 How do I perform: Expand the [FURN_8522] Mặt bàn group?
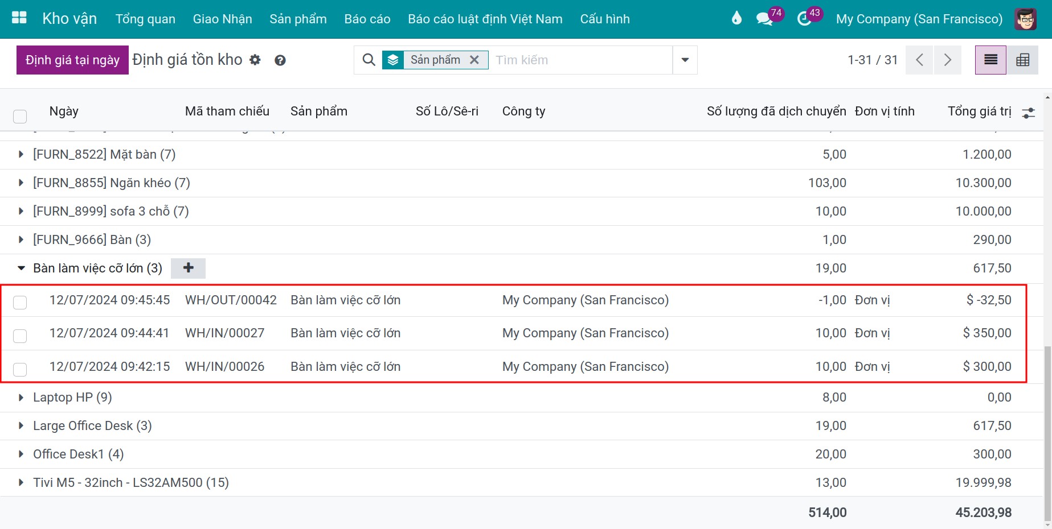pyautogui.click(x=21, y=154)
